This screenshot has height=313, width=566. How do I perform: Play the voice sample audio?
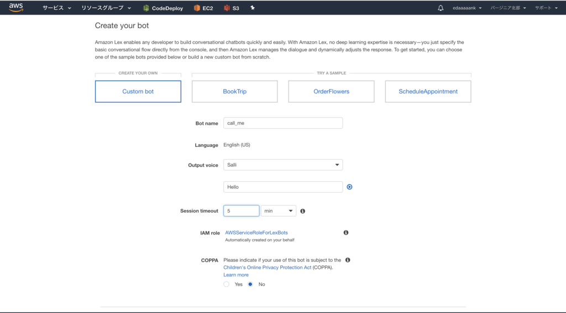coord(349,187)
